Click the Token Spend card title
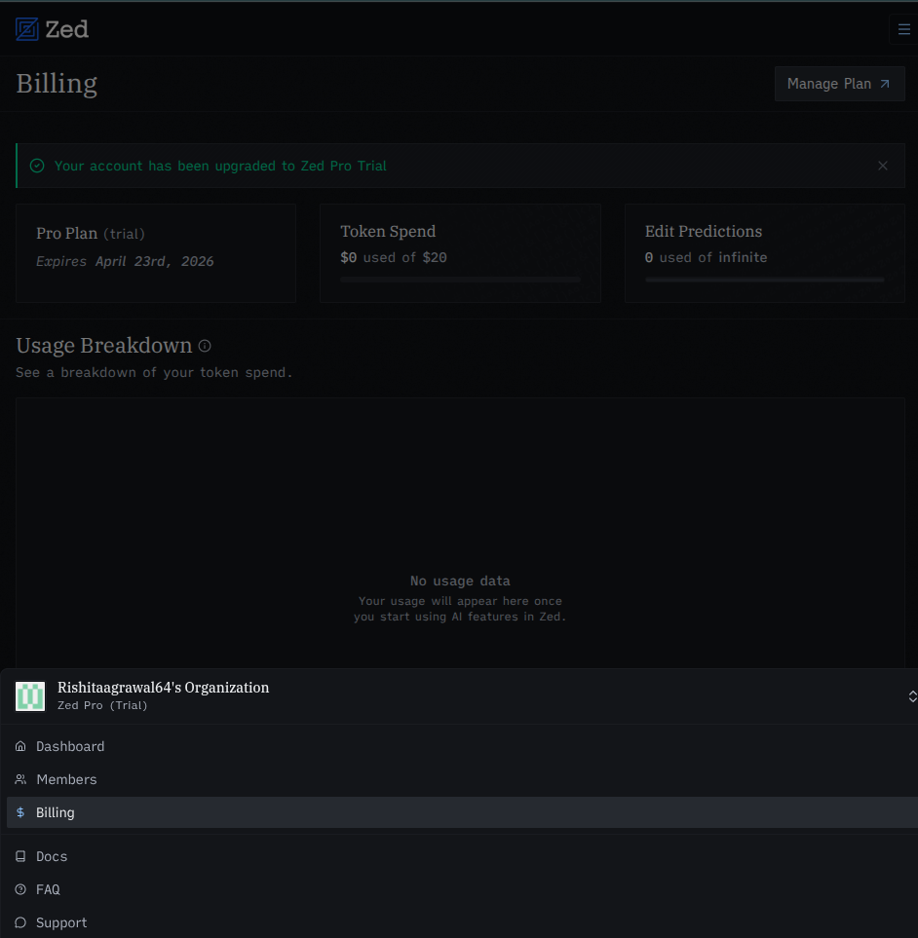This screenshot has height=938, width=918. pyautogui.click(x=388, y=232)
